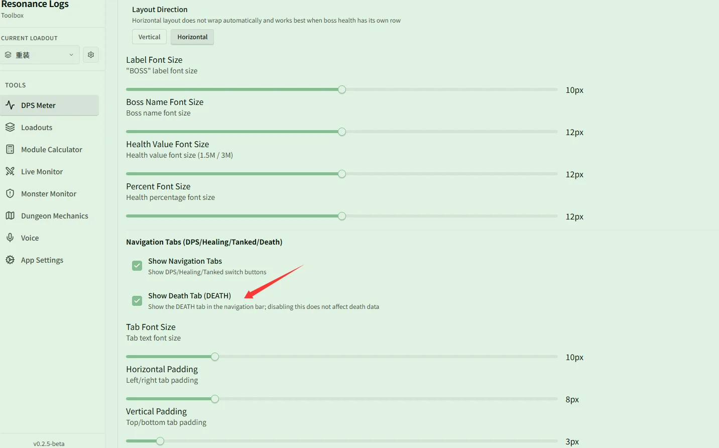The image size is (719, 448).
Task: Open the DPS Meter tool page
Action: pos(49,105)
